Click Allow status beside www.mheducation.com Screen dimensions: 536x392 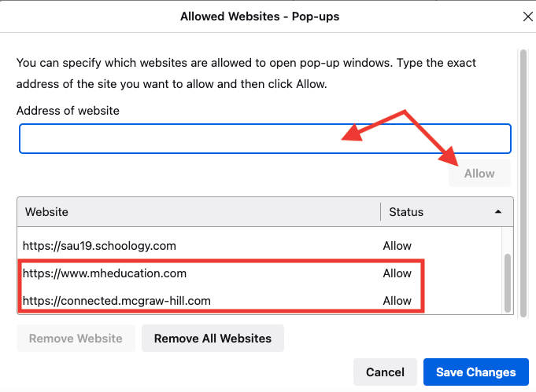tap(397, 273)
